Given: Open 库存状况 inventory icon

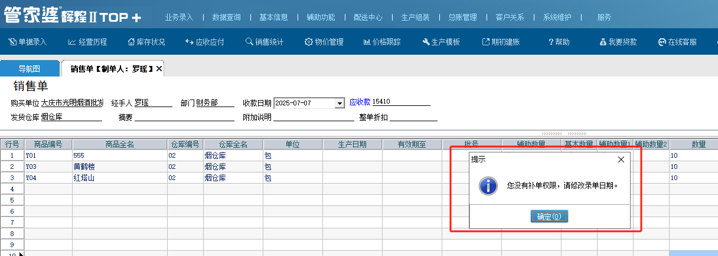Looking at the screenshot, I should click(x=131, y=42).
